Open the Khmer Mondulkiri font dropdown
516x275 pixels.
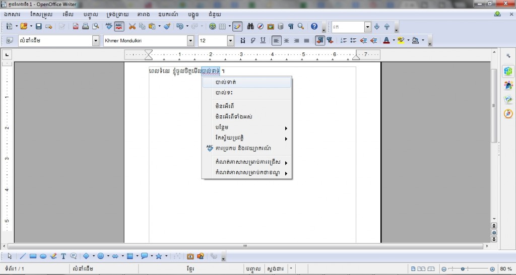click(190, 40)
